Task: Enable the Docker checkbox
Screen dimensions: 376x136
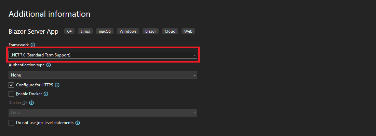Action: point(11,94)
